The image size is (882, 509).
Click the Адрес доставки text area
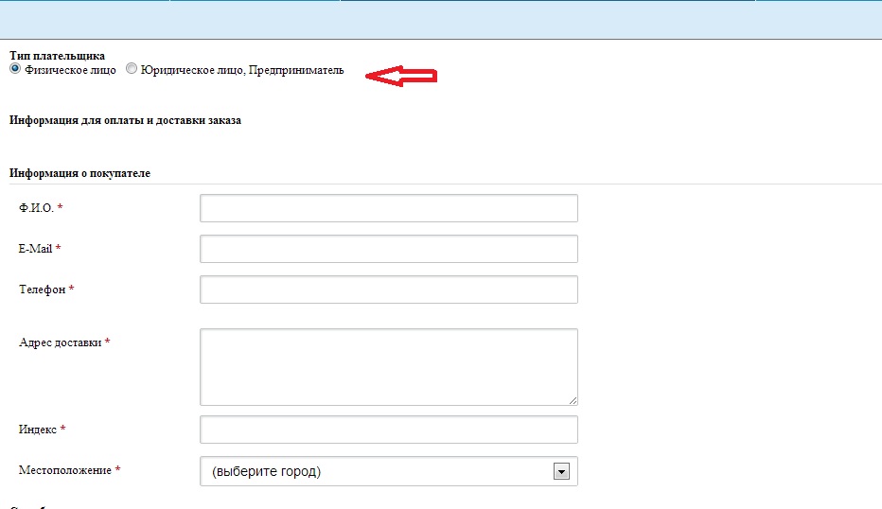click(x=389, y=367)
